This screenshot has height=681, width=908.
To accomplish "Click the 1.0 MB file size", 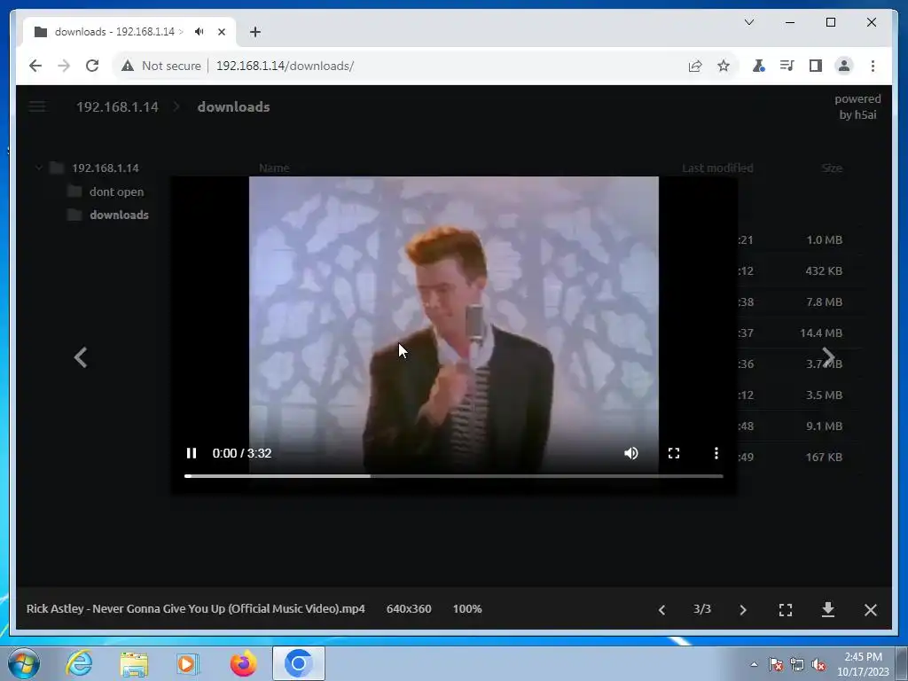I will point(824,239).
